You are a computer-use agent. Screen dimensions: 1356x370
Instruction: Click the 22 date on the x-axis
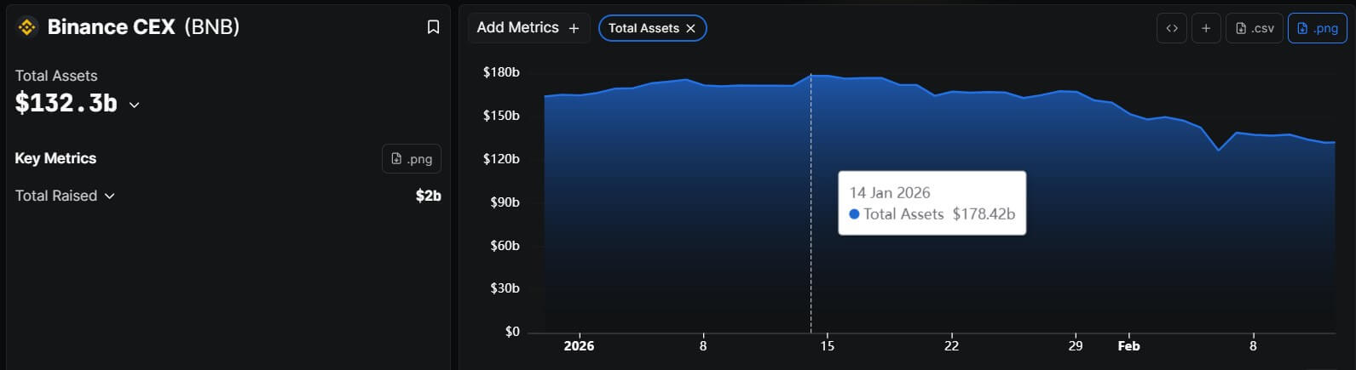coord(951,346)
